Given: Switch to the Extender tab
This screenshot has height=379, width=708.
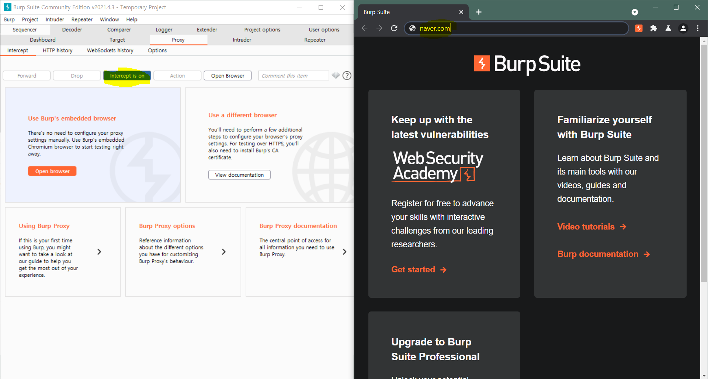Looking at the screenshot, I should [x=207, y=30].
